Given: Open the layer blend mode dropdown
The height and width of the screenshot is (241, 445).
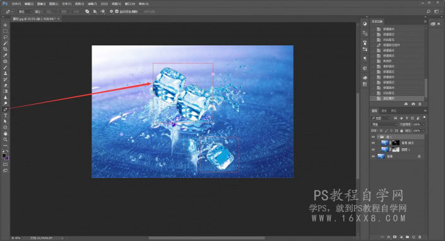Looking at the screenshot, I should (384, 124).
